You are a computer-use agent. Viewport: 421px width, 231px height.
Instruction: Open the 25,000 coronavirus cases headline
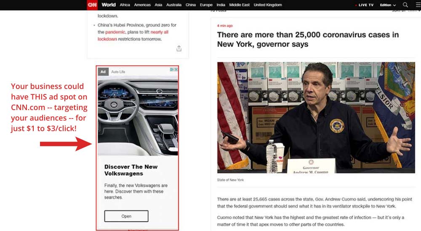click(308, 39)
